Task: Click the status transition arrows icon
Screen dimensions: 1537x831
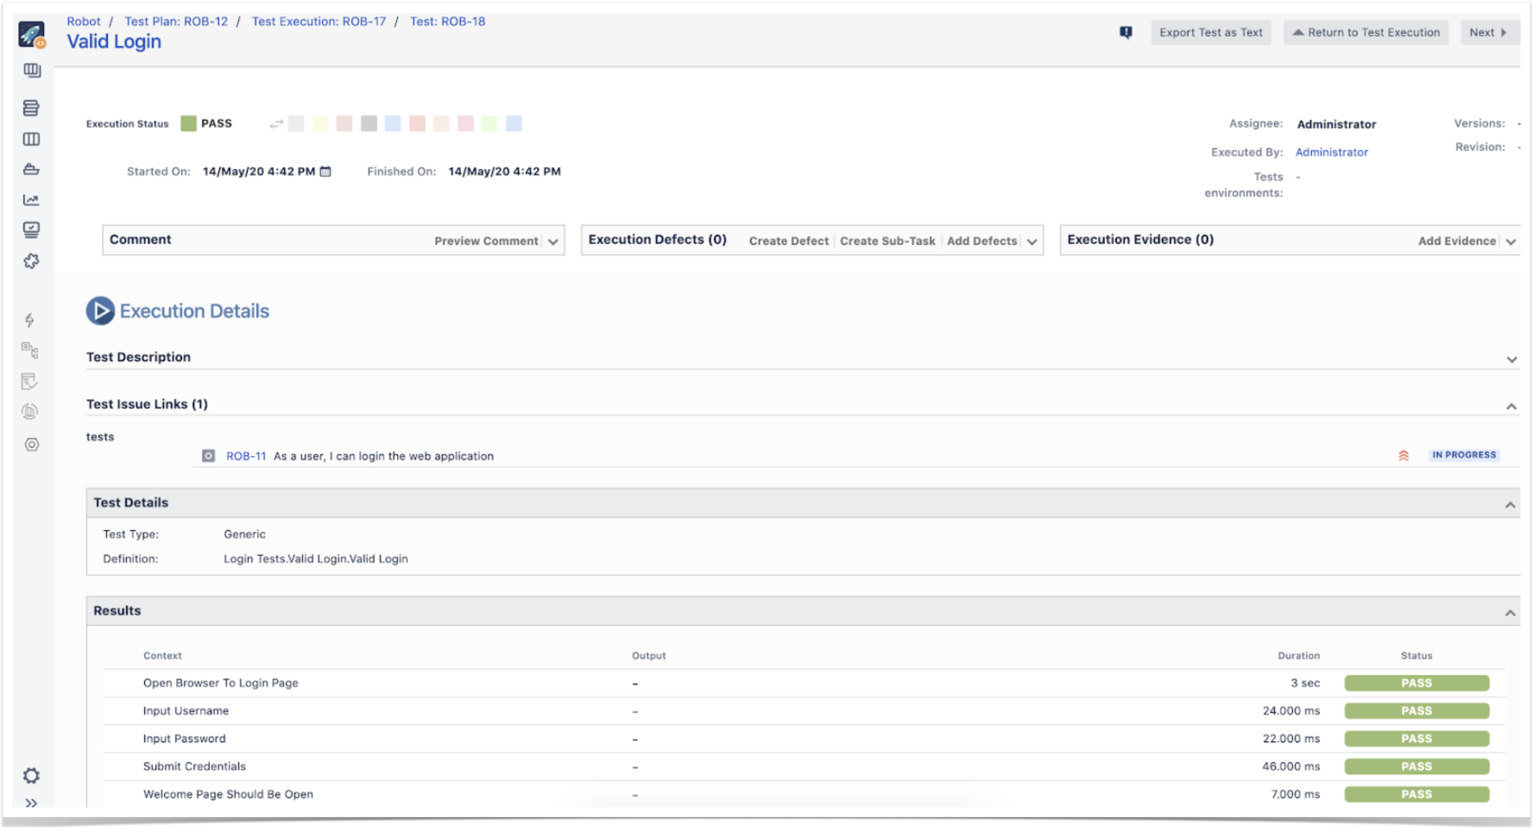Action: [x=276, y=124]
